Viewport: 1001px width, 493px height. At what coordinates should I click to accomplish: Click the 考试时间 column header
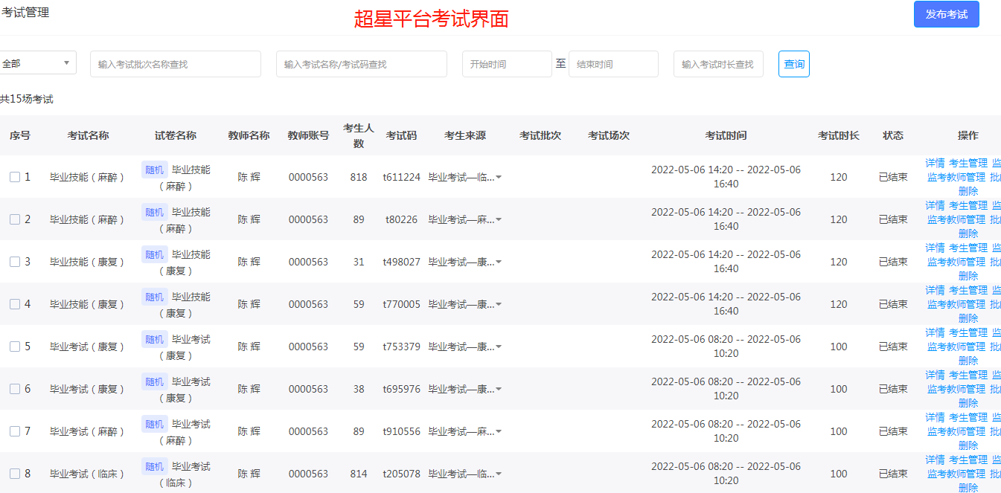click(726, 135)
